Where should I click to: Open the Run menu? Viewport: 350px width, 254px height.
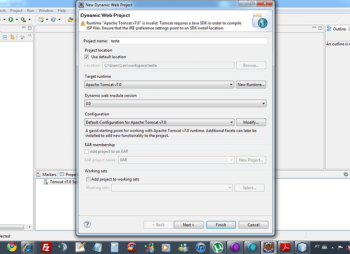[x=30, y=11]
